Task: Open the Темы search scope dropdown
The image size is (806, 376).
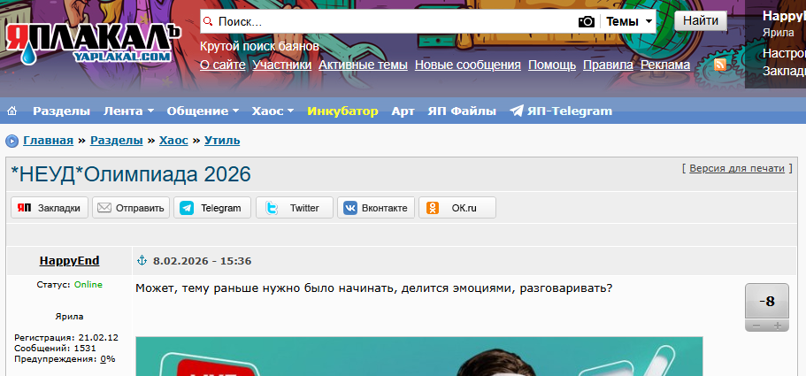Action: pos(629,21)
